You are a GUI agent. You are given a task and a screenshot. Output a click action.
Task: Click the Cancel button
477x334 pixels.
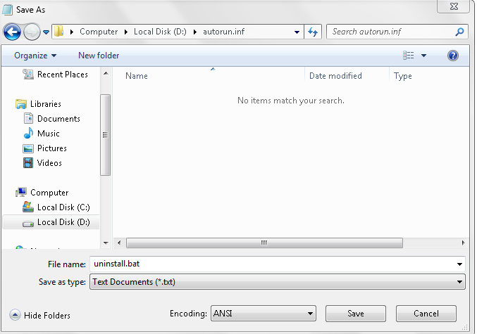tap(426, 314)
